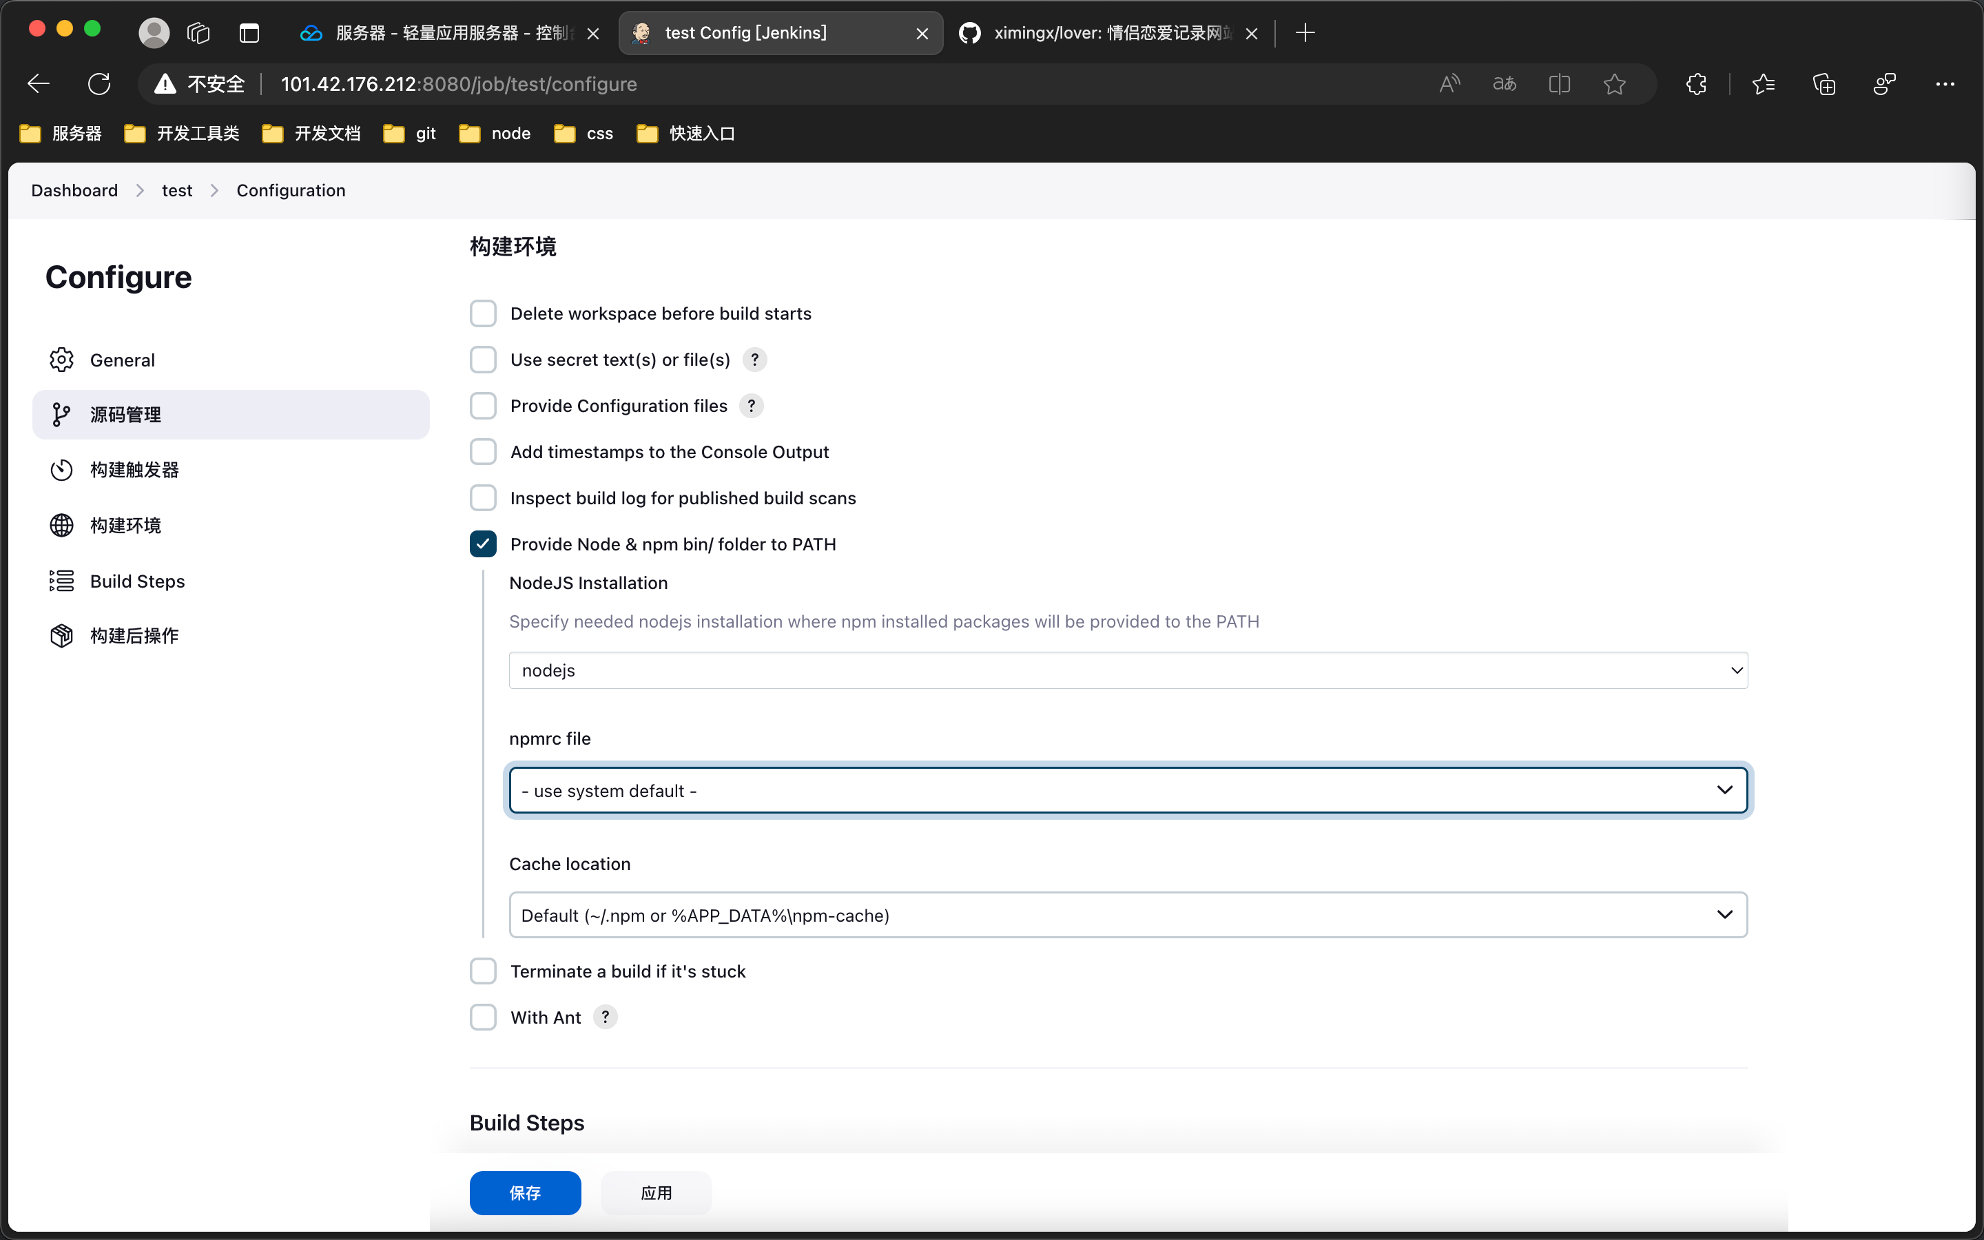The height and width of the screenshot is (1240, 1984).
Task: Click the blue 保存 button
Action: 525,1193
